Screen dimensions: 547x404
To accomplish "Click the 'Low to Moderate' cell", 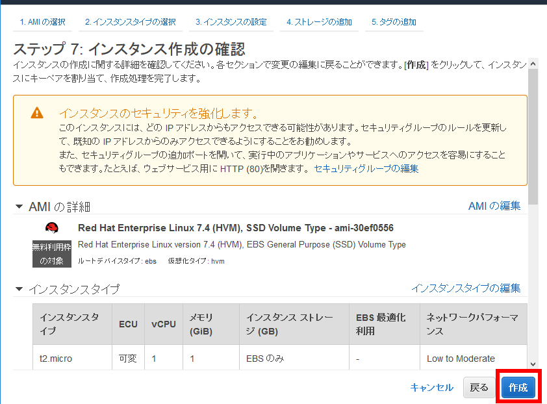I will pos(474,359).
